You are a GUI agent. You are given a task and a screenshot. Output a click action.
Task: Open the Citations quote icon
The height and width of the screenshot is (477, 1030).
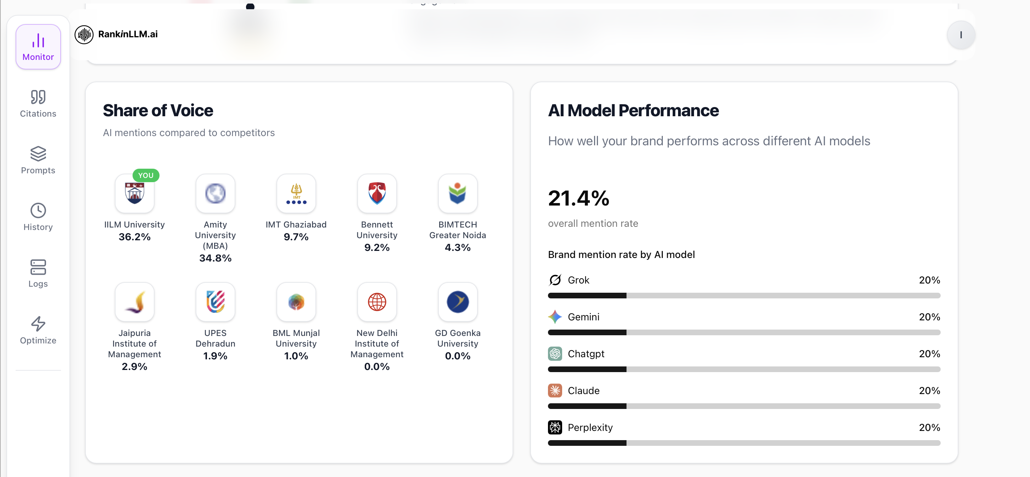pos(38,97)
